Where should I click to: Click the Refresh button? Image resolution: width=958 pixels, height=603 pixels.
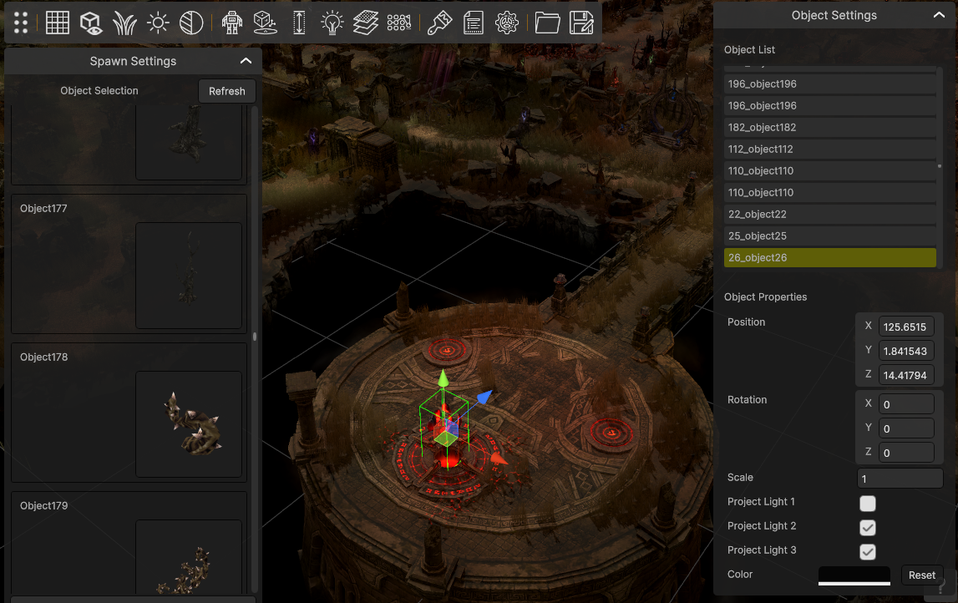(226, 91)
